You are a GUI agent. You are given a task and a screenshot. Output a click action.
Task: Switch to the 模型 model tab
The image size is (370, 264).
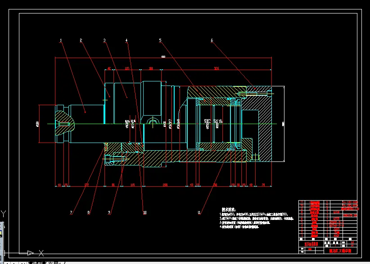click(37, 263)
